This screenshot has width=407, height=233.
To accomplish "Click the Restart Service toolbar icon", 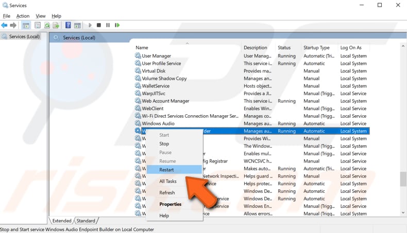I will (117, 25).
